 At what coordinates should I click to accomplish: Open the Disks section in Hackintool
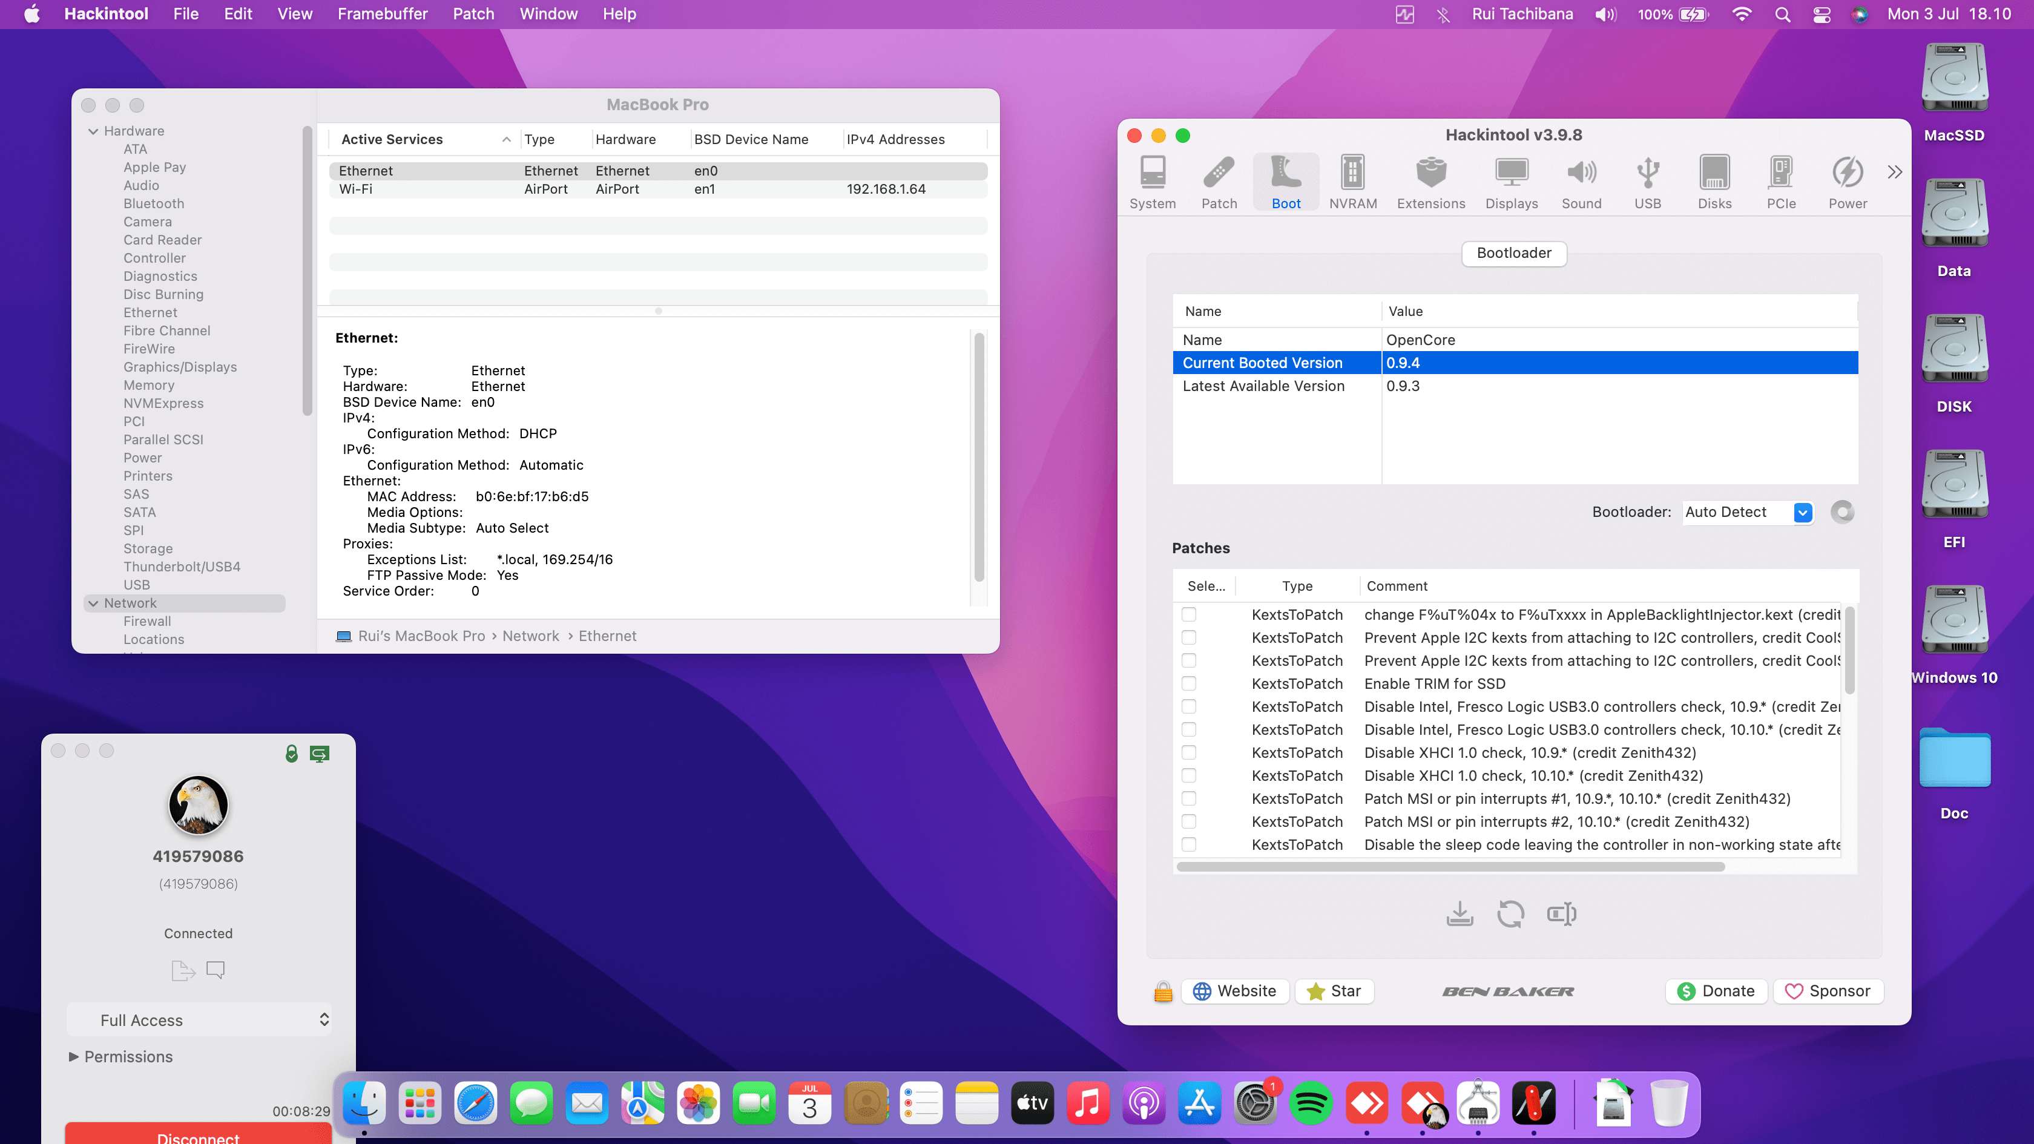click(x=1714, y=182)
